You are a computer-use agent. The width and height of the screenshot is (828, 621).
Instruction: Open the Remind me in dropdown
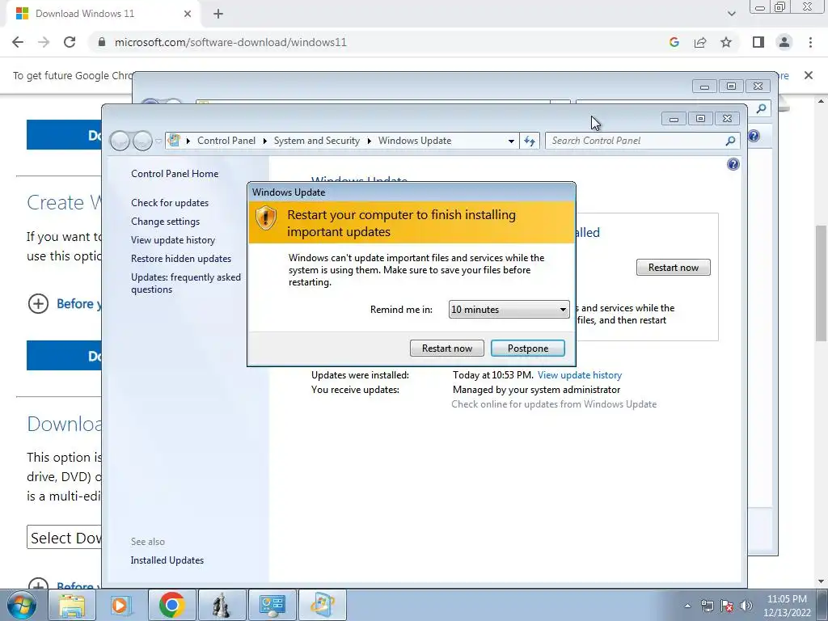[x=509, y=310]
